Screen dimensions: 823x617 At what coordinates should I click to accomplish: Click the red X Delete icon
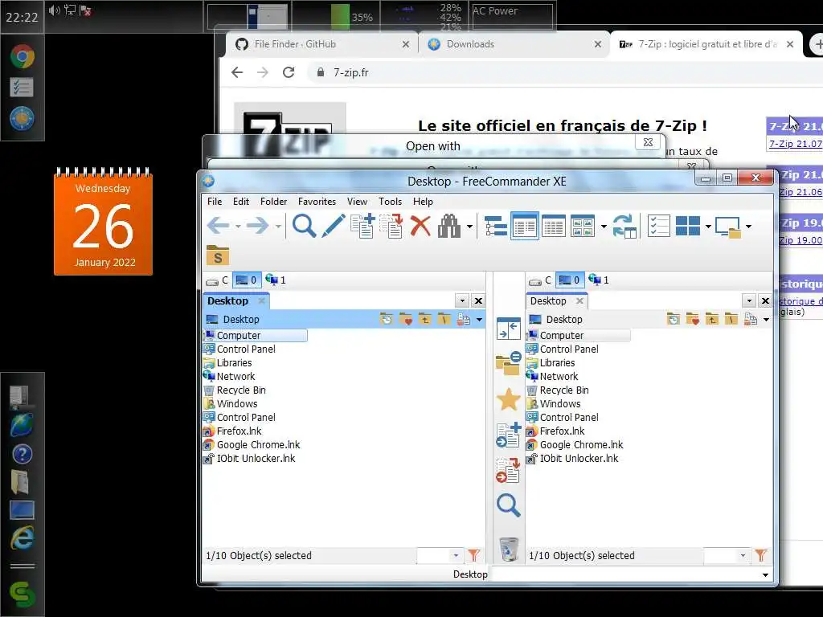point(420,226)
